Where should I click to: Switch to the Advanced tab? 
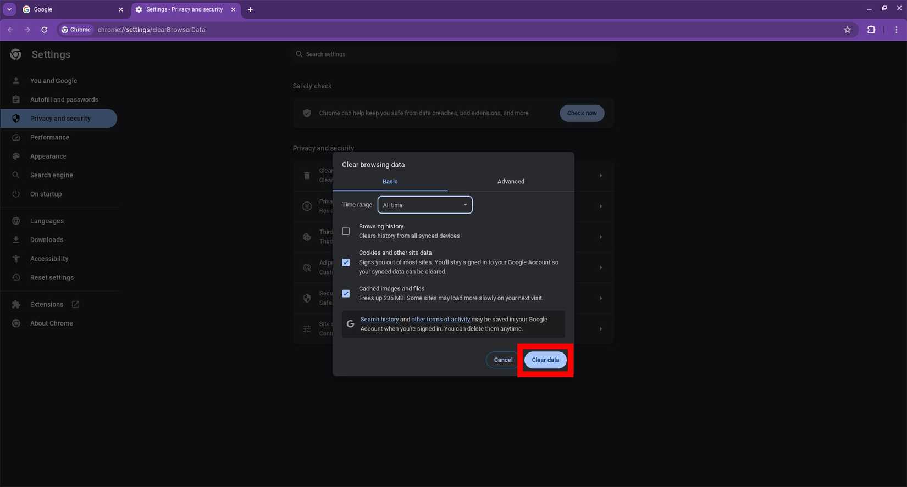coord(510,182)
